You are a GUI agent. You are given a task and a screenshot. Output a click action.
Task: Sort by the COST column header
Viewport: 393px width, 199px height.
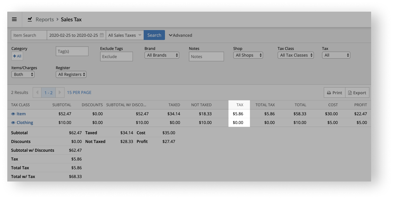point(333,105)
